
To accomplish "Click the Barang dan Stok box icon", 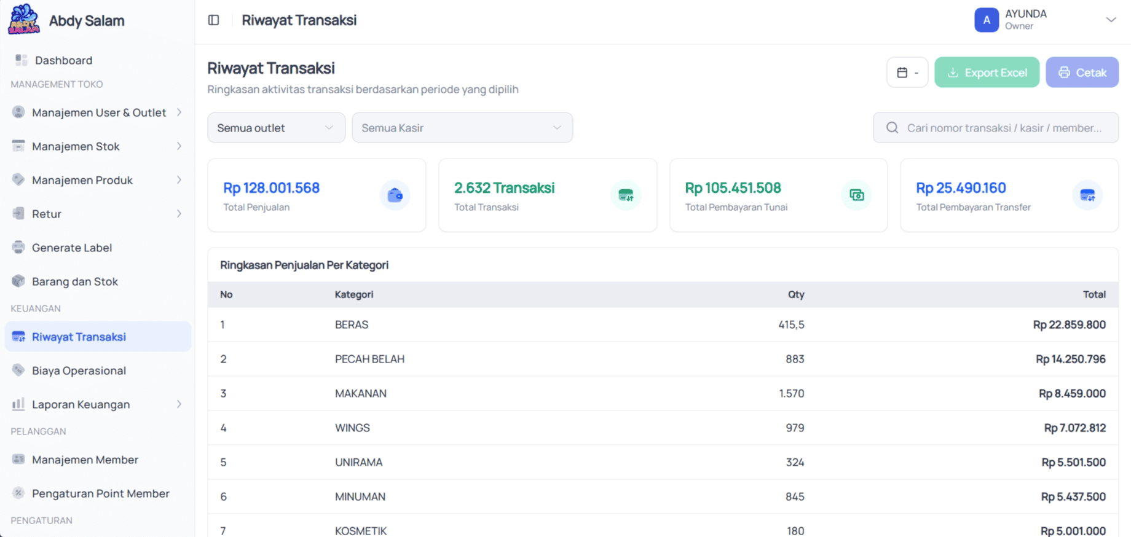I will 18,281.
